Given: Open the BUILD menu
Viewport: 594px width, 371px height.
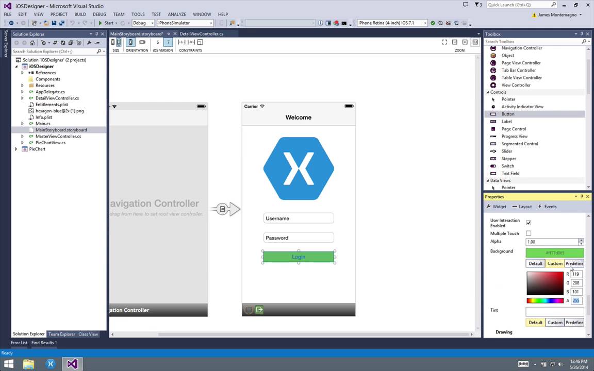Looking at the screenshot, I should [x=80, y=14].
